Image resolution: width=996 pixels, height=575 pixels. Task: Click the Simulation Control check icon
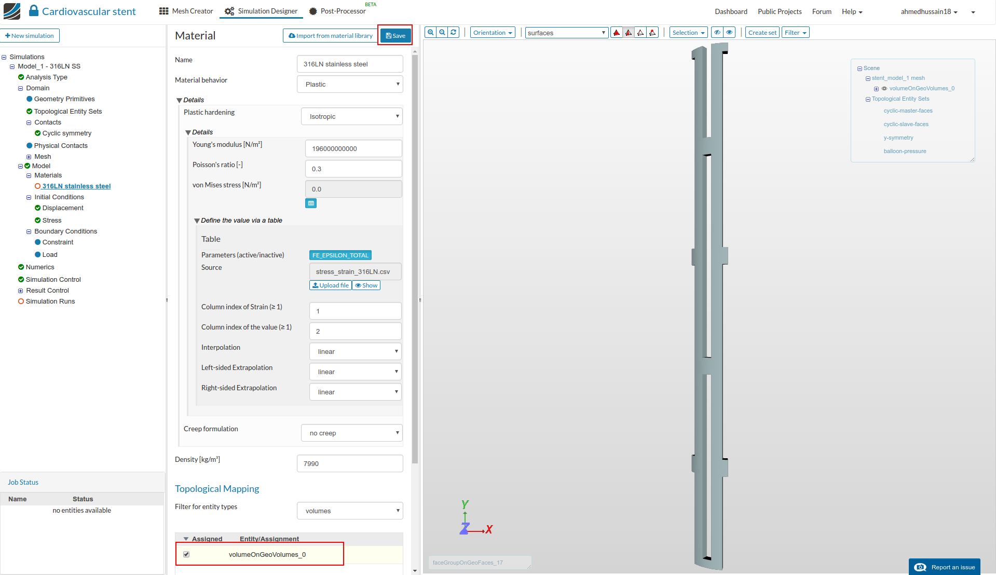[21, 280]
